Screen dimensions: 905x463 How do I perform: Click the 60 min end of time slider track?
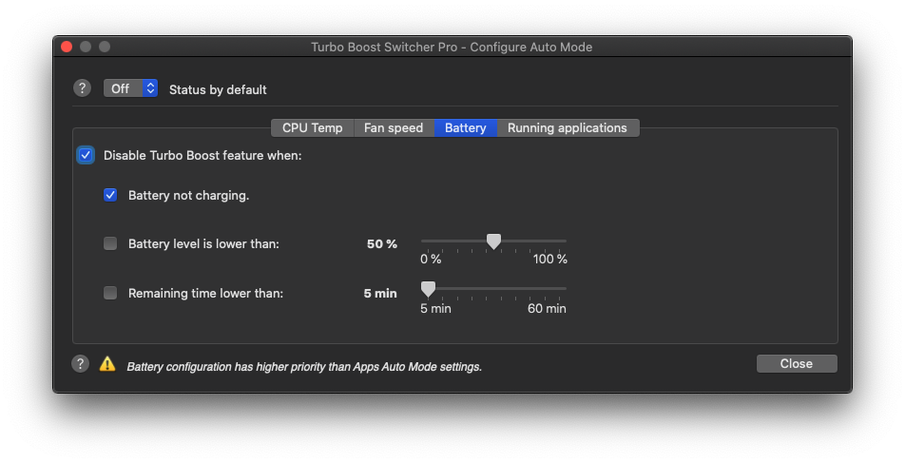pyautogui.click(x=565, y=288)
